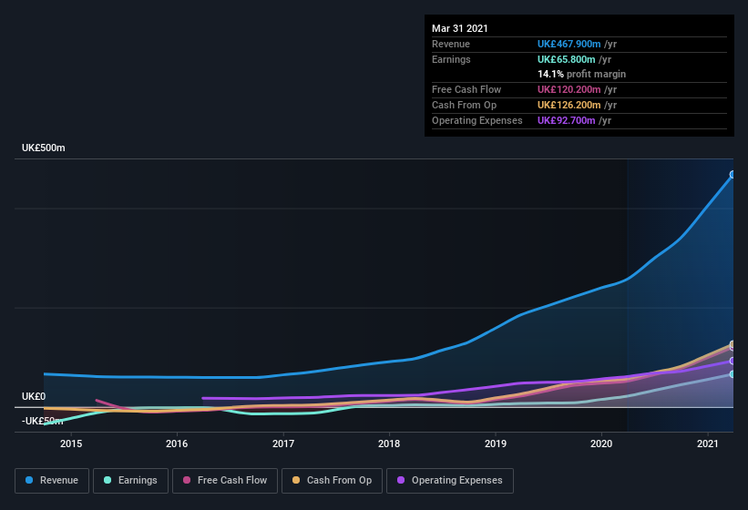Click the Revenue endpoint marker at Mar 2021
Viewport: 748px width, 510px height.
pos(733,175)
